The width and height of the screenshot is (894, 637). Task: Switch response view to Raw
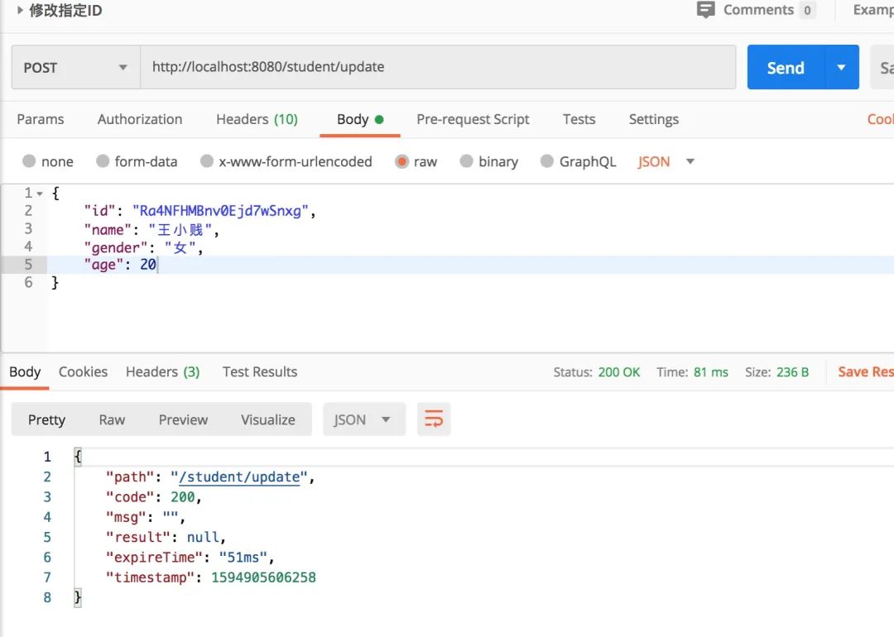(112, 419)
